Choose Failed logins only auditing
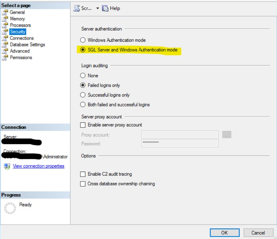Screen dimensions: 277x239 coord(83,85)
